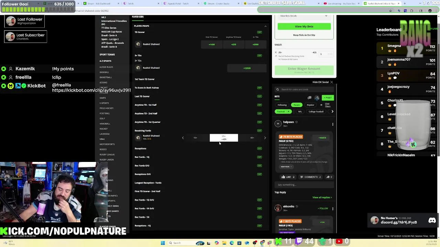The height and width of the screenshot is (247, 440).
Task: Click Rashid Shaheed helmet icon in Receiving Yards
Action: tap(138, 138)
